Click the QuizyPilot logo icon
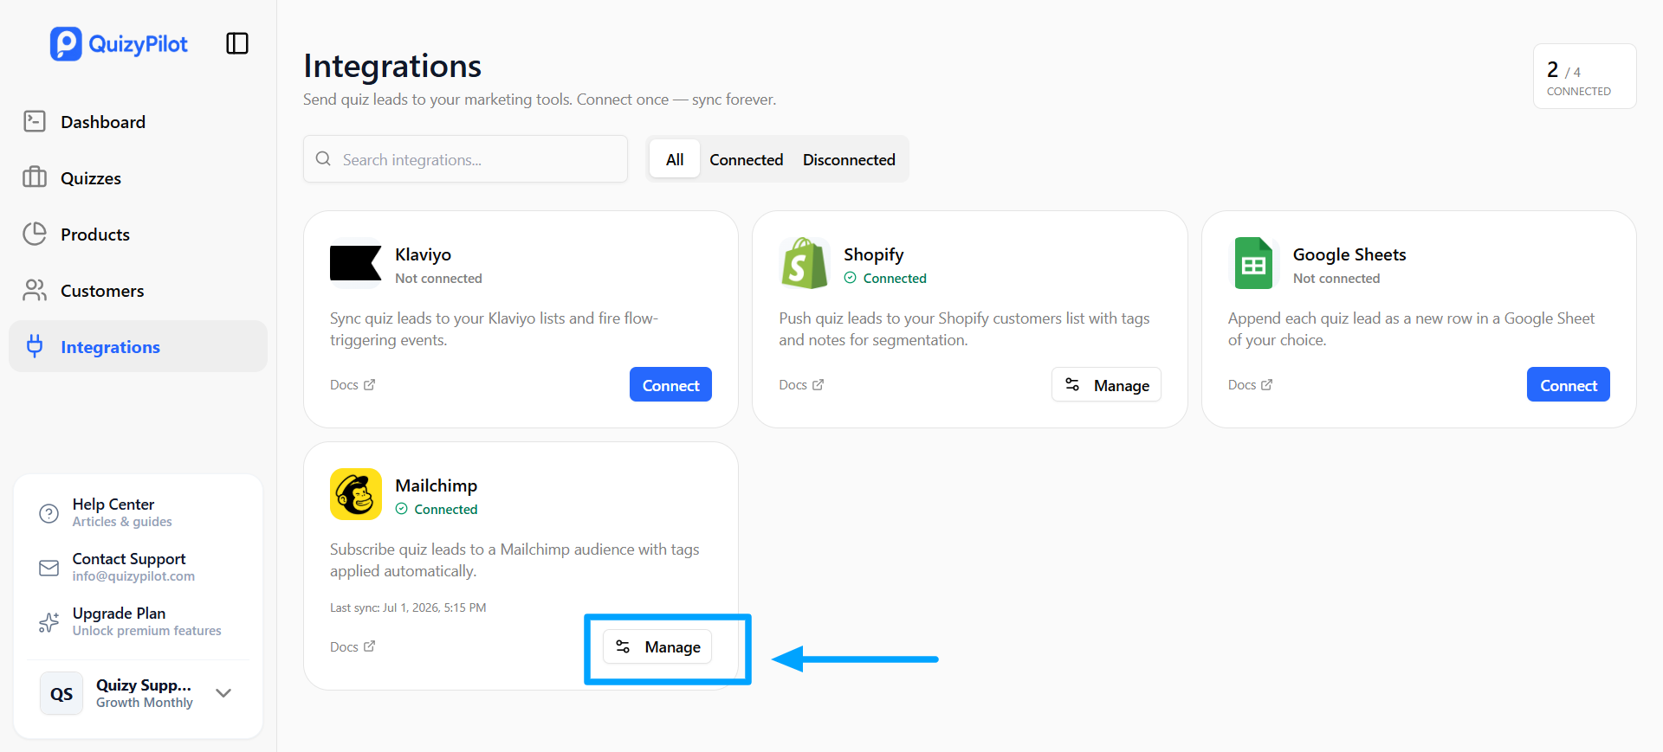This screenshot has height=752, width=1663. [66, 44]
